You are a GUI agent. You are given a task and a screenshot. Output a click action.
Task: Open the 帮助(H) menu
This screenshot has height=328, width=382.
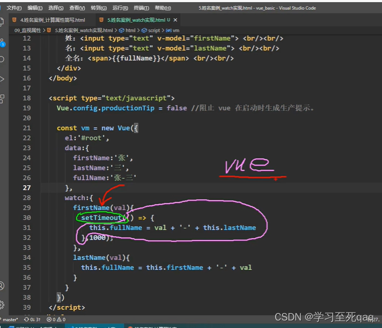point(163,8)
